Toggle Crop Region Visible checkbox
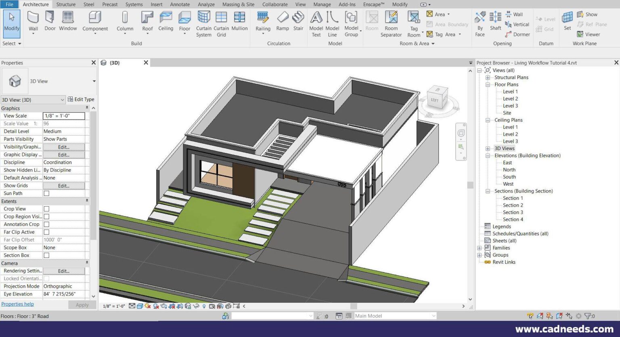The width and height of the screenshot is (620, 337). [46, 217]
